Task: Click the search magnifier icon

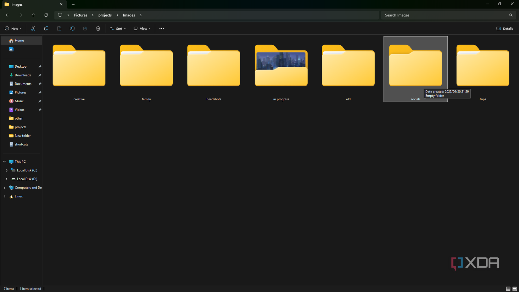Action: pos(511,15)
